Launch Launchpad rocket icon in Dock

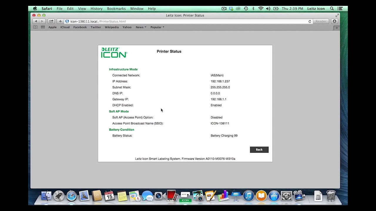click(59, 196)
